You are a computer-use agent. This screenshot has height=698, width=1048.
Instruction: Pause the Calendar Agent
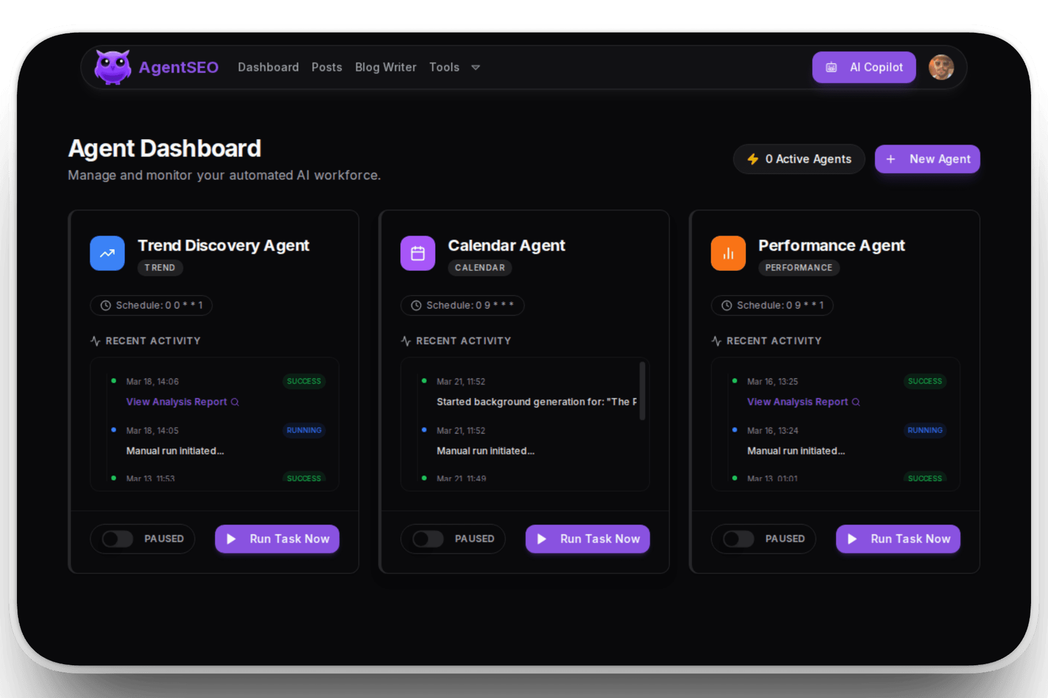[x=428, y=539]
